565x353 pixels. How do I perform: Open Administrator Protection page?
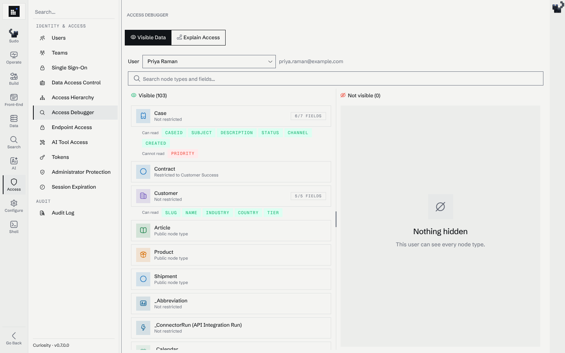tap(75, 172)
